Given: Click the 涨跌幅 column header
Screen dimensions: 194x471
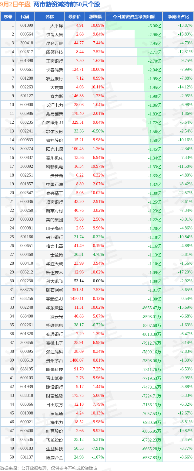Looking at the screenshot, I should (x=95, y=17).
